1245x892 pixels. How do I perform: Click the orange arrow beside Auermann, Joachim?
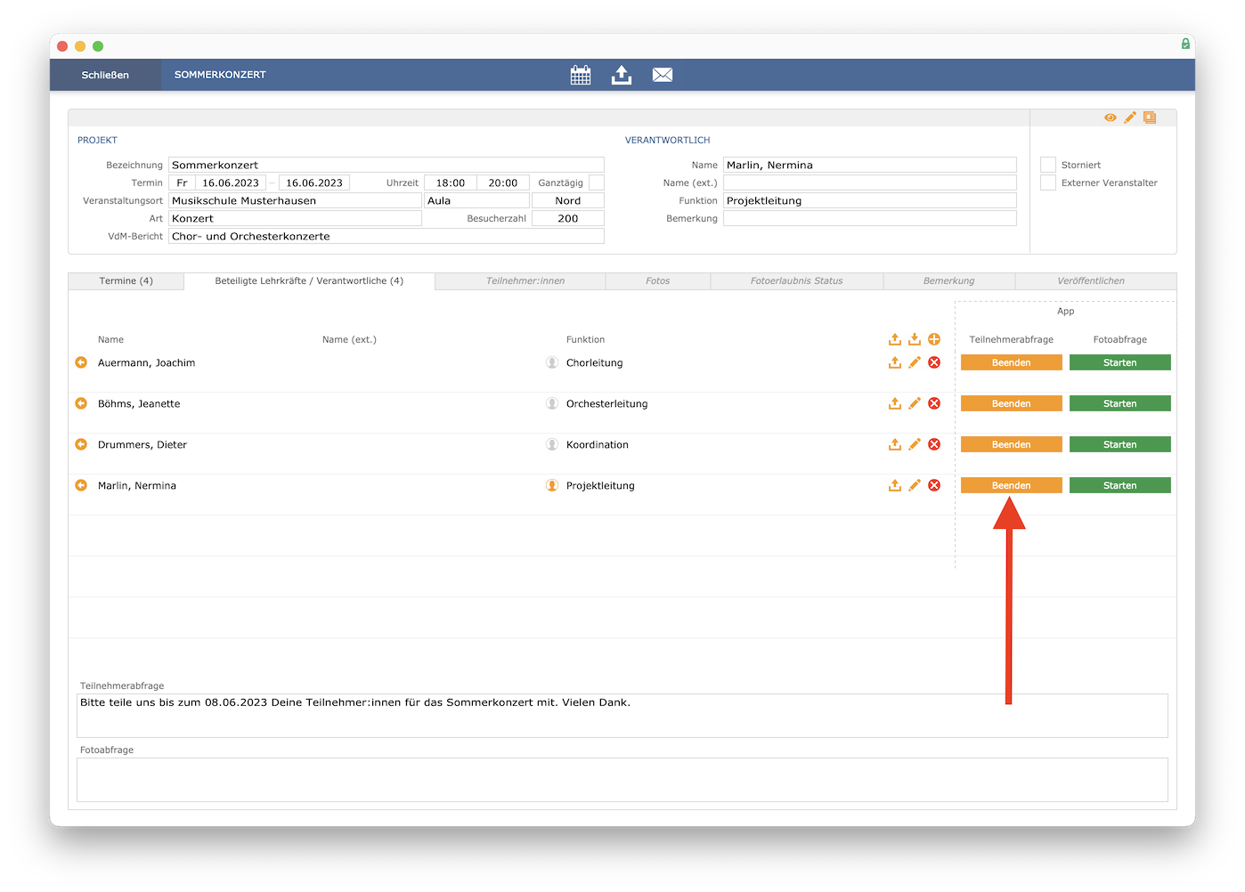(x=81, y=362)
